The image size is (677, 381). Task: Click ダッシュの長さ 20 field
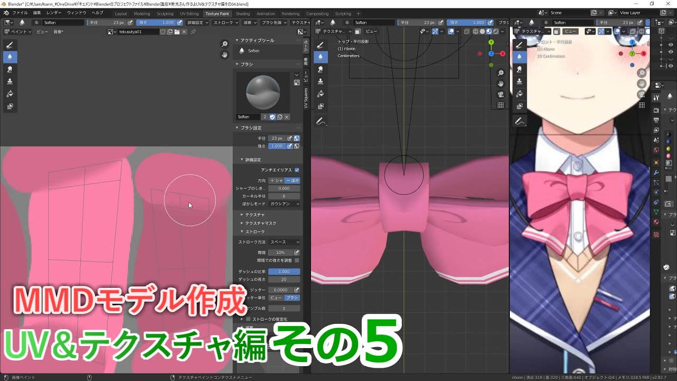point(285,279)
